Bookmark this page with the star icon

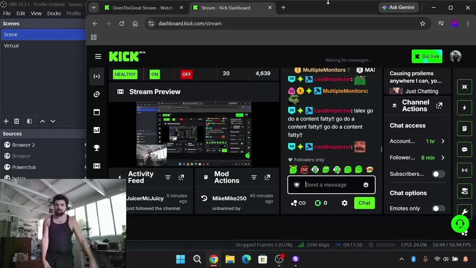pyautogui.click(x=422, y=23)
